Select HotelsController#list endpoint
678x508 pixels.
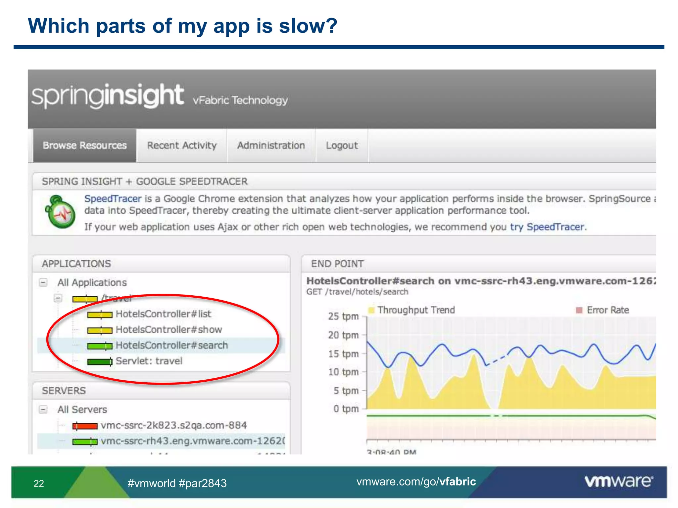pyautogui.click(x=163, y=314)
